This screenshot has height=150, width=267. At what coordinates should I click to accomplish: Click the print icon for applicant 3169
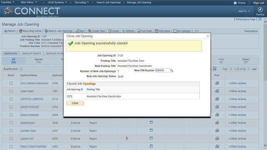[x=217, y=83]
